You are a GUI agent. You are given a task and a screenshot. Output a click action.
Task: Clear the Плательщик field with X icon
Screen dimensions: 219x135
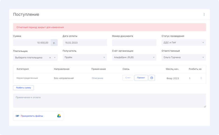50,58
